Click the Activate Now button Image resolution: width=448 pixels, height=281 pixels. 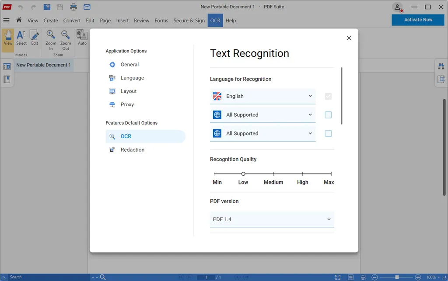418,20
